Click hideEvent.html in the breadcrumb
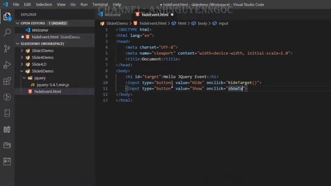Image resolution: width=331 pixels, height=186 pixels. pyautogui.click(x=153, y=23)
